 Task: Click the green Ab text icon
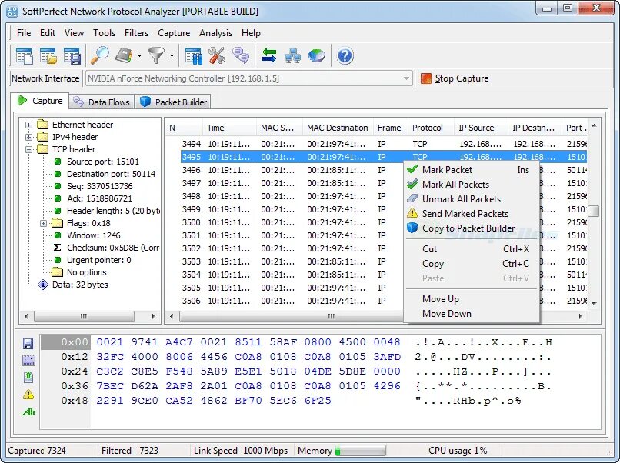[28, 412]
